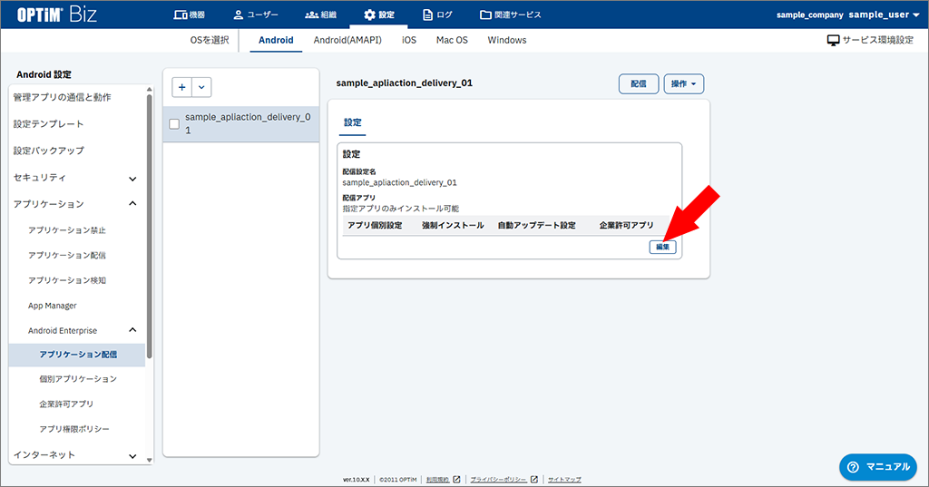929x487 pixels.
Task: Switch to the Mac OS tab
Action: point(452,40)
